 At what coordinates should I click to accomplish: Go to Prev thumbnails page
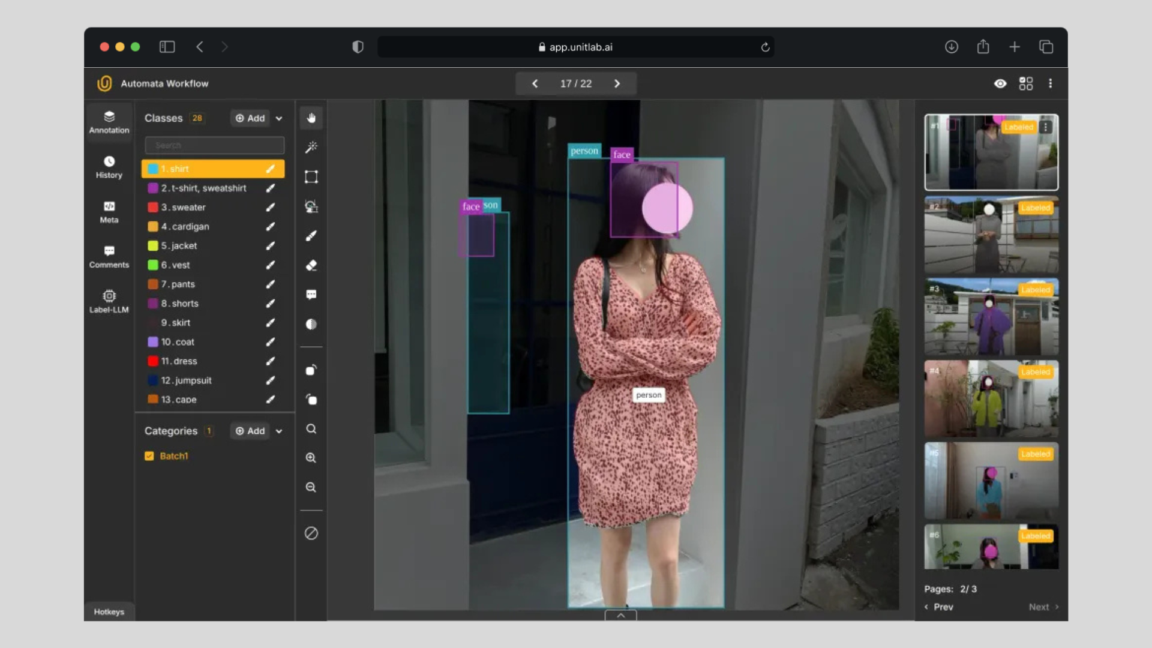pyautogui.click(x=939, y=607)
